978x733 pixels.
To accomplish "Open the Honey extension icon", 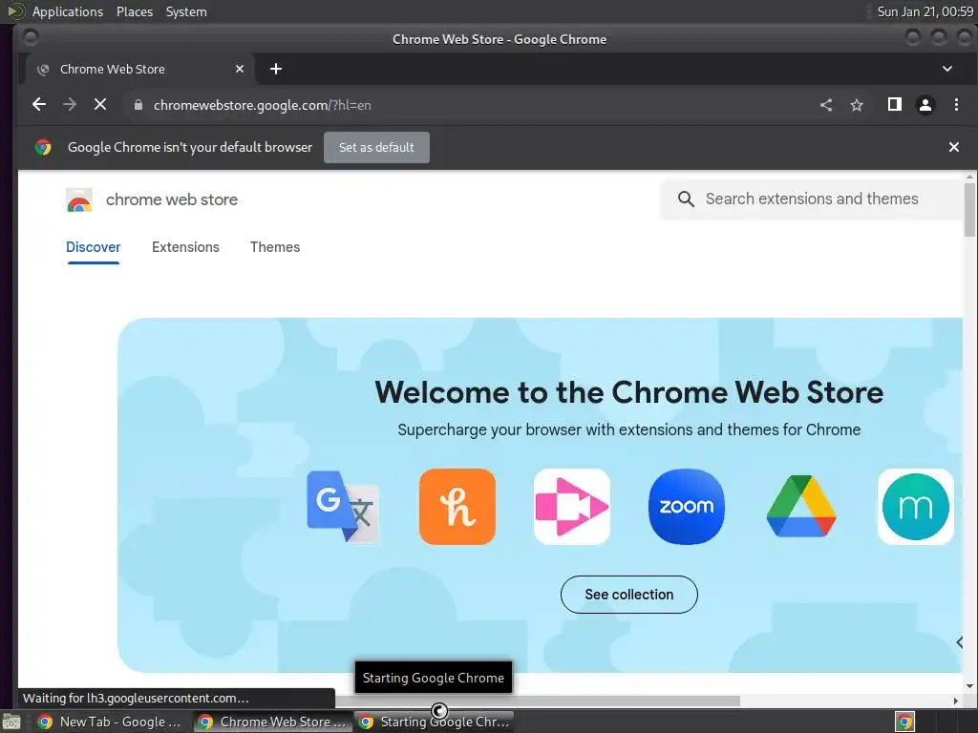I will click(457, 507).
